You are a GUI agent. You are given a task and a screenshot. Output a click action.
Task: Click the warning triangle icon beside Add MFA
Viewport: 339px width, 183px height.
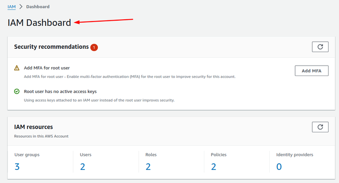point(16,68)
